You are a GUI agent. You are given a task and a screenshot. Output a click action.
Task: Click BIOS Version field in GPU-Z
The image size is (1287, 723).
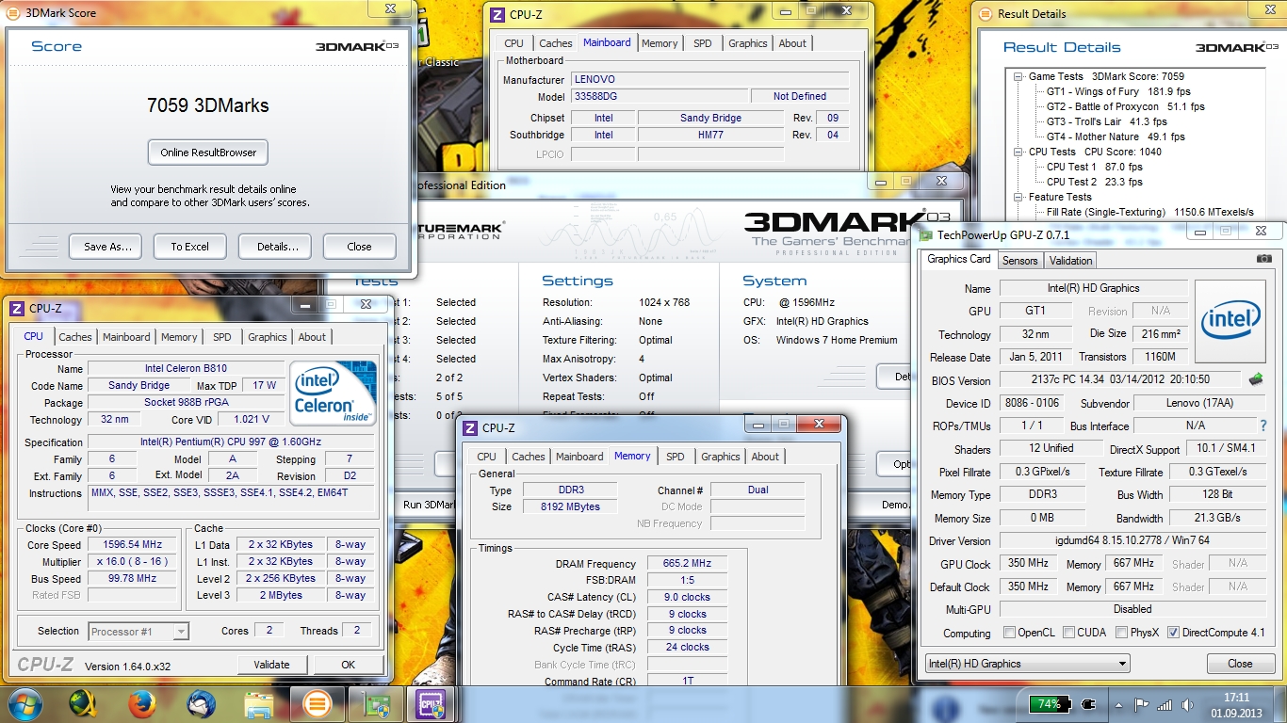1121,380
